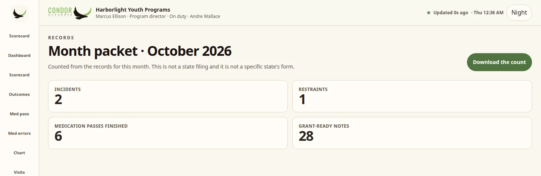Select the Grant-ready notes card
This screenshot has width=541, height=176.
[x=412, y=133]
